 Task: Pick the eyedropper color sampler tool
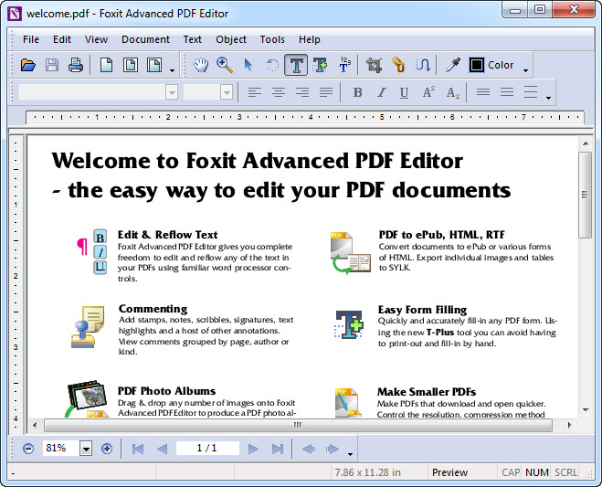[452, 65]
